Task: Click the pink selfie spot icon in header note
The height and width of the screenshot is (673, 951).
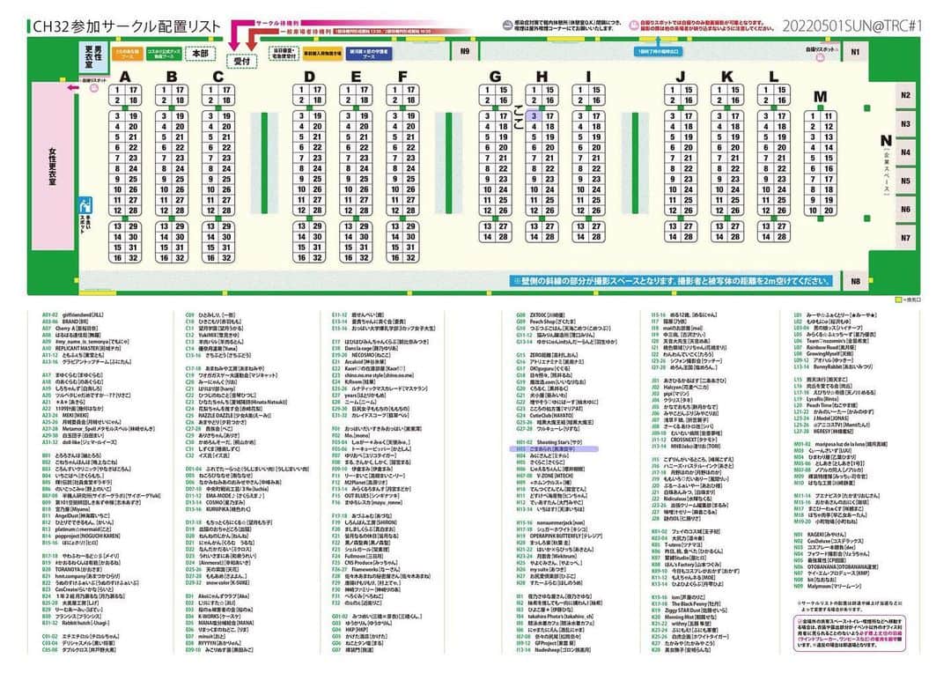Action: tap(634, 26)
